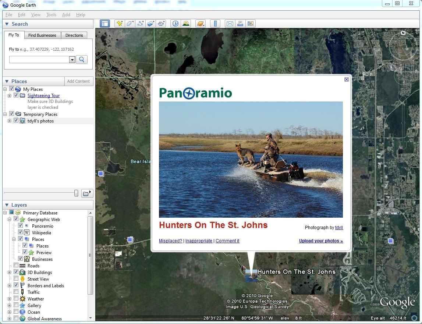This screenshot has width=422, height=324.
Task: Click the blue Panoramio marker near Bear Island
Action: tap(101, 174)
